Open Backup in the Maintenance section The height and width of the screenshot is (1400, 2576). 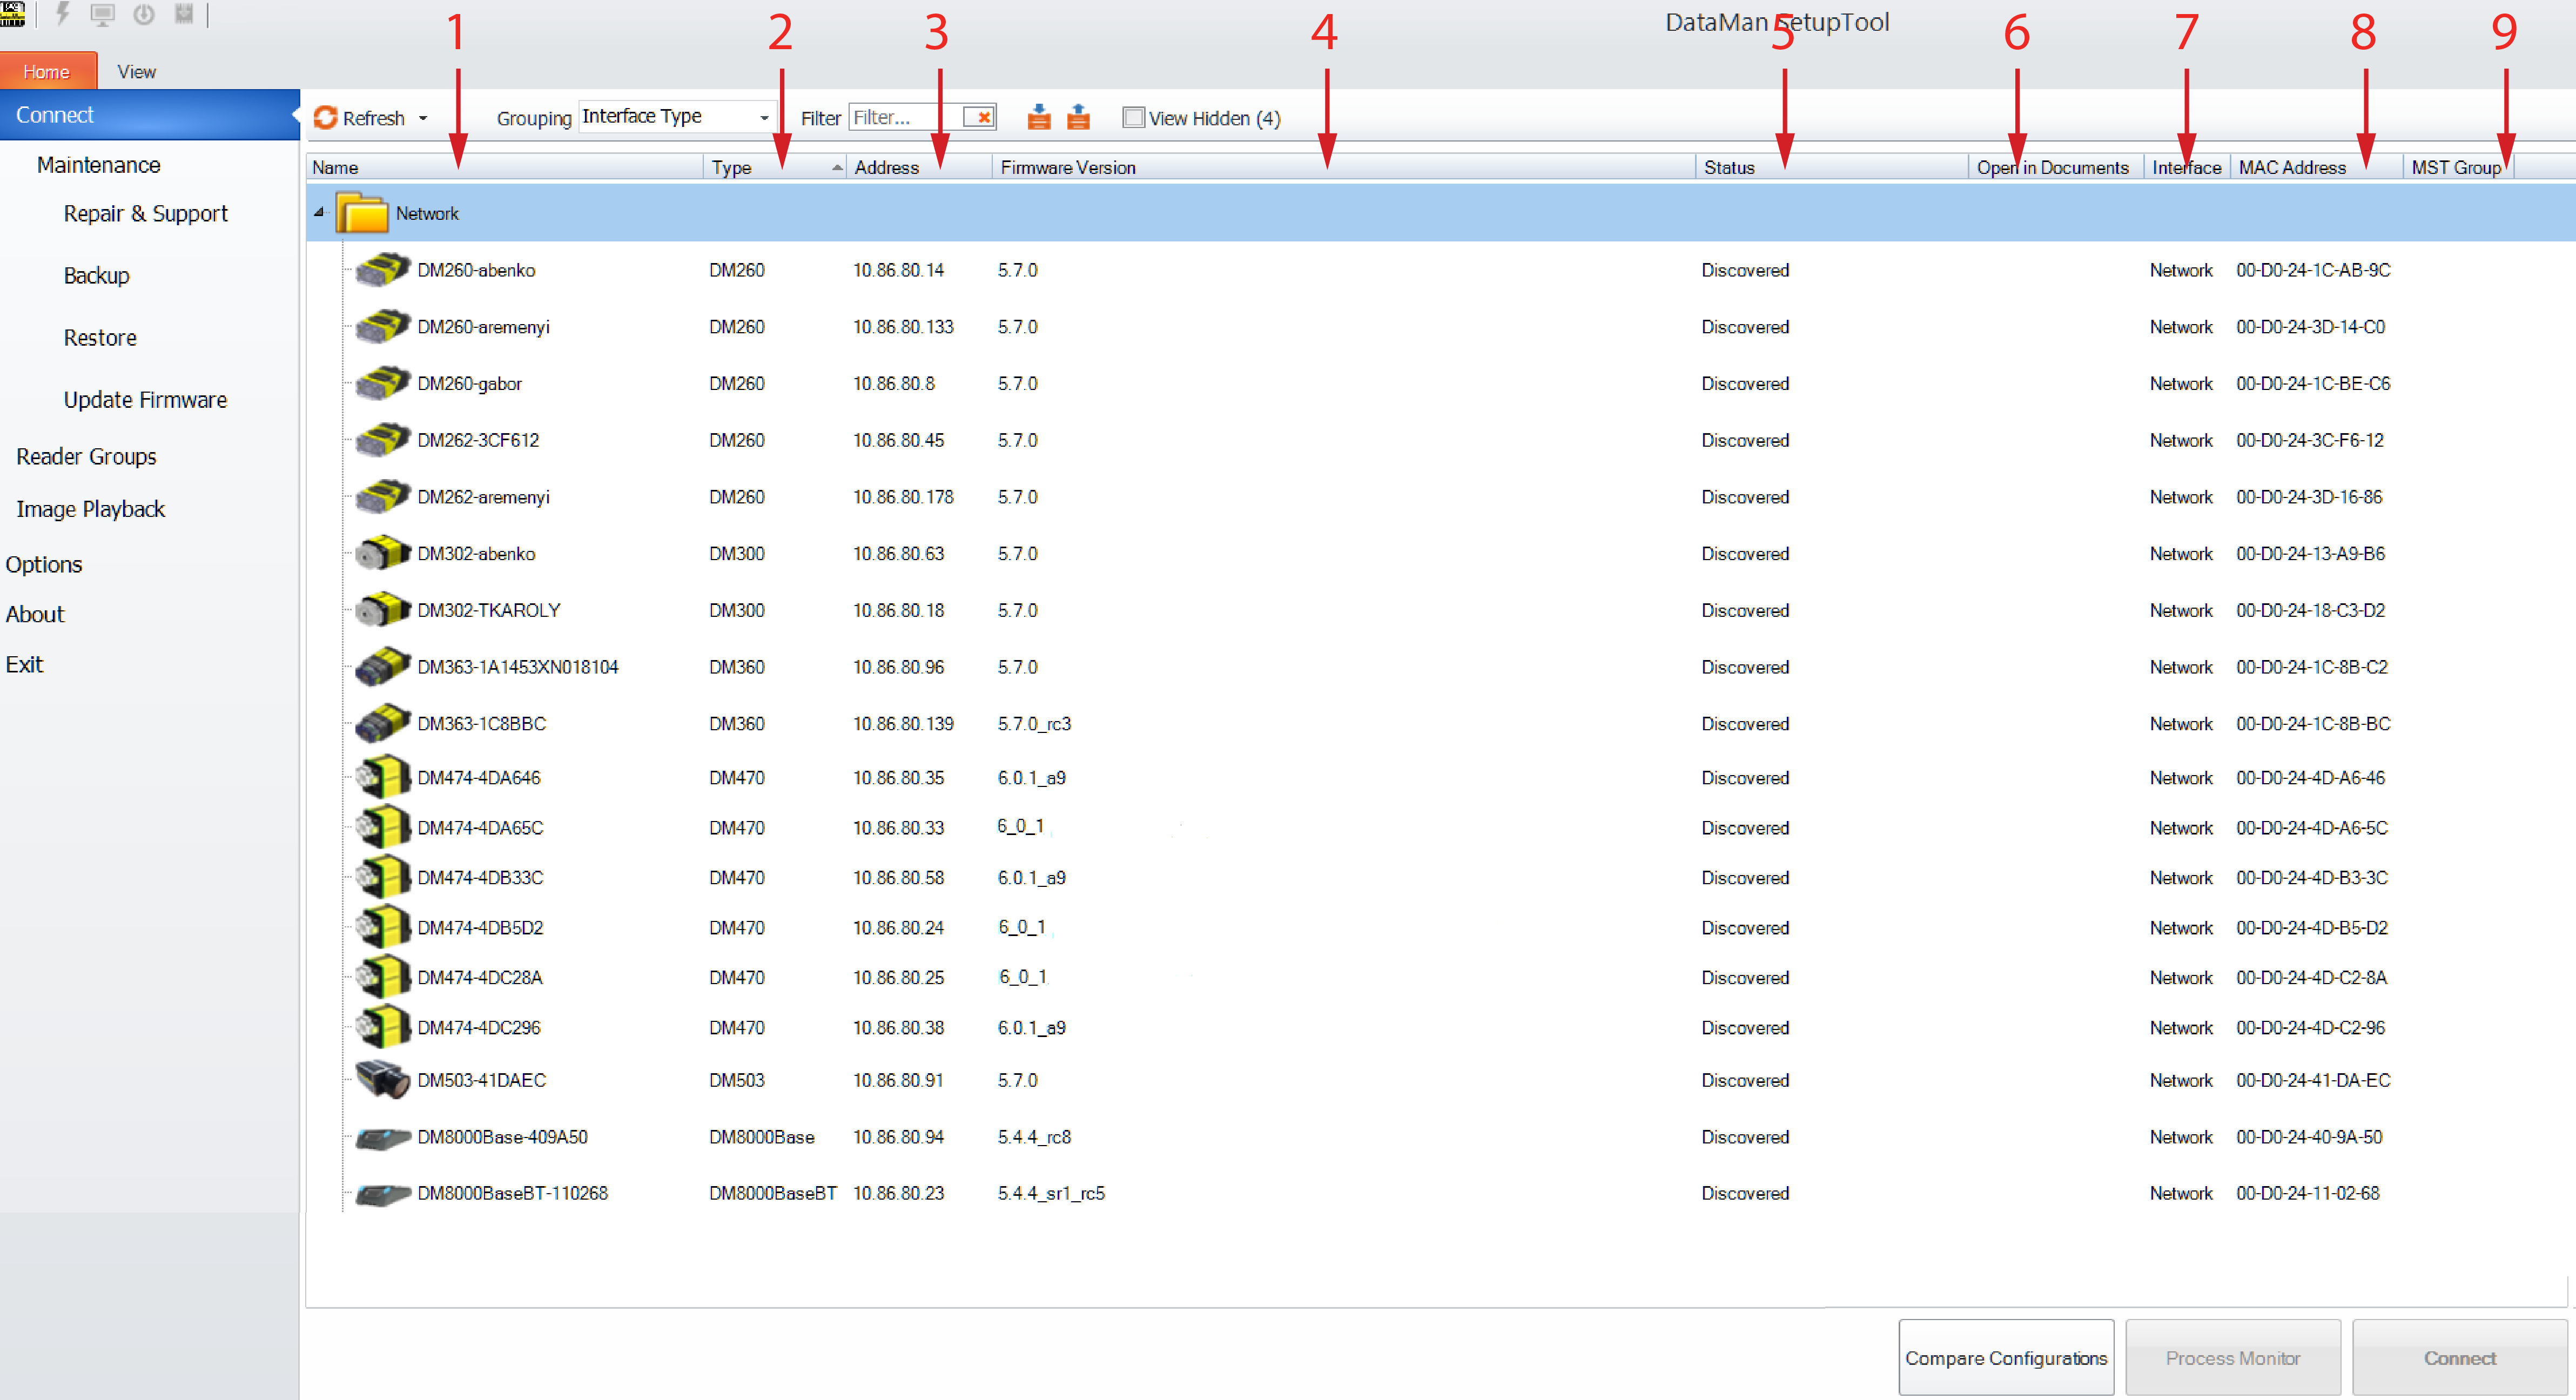tap(96, 275)
